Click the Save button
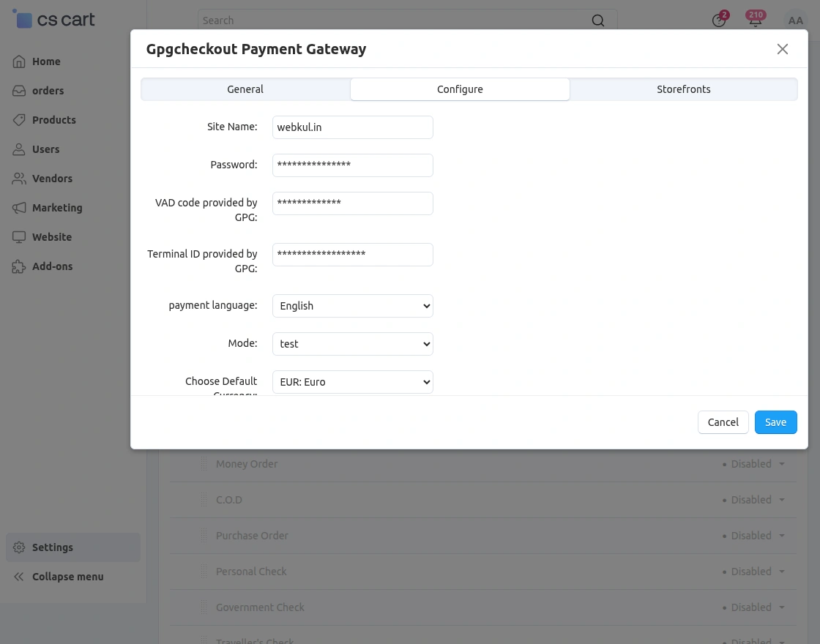Viewport: 820px width, 644px height. click(775, 422)
